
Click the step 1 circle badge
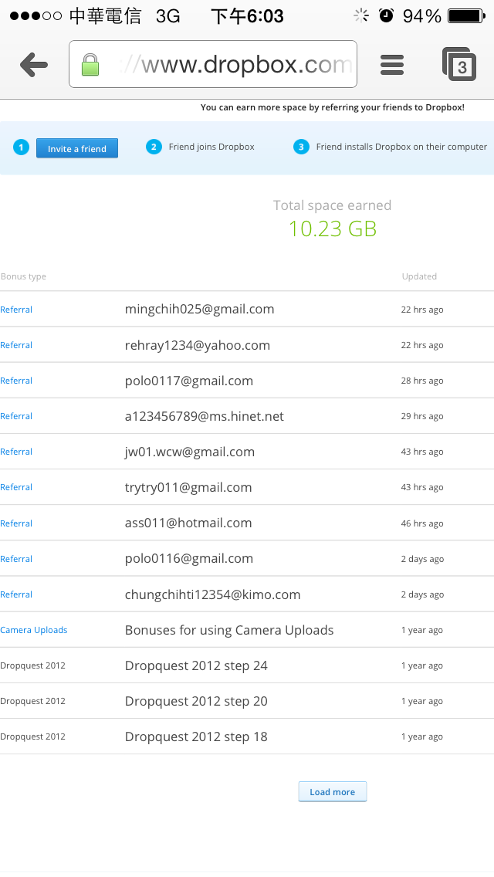tap(22, 147)
